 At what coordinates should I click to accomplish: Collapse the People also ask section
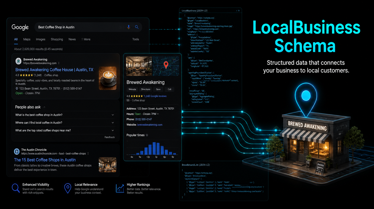45,107
